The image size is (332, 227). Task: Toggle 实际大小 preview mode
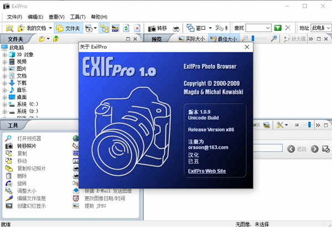point(191,39)
